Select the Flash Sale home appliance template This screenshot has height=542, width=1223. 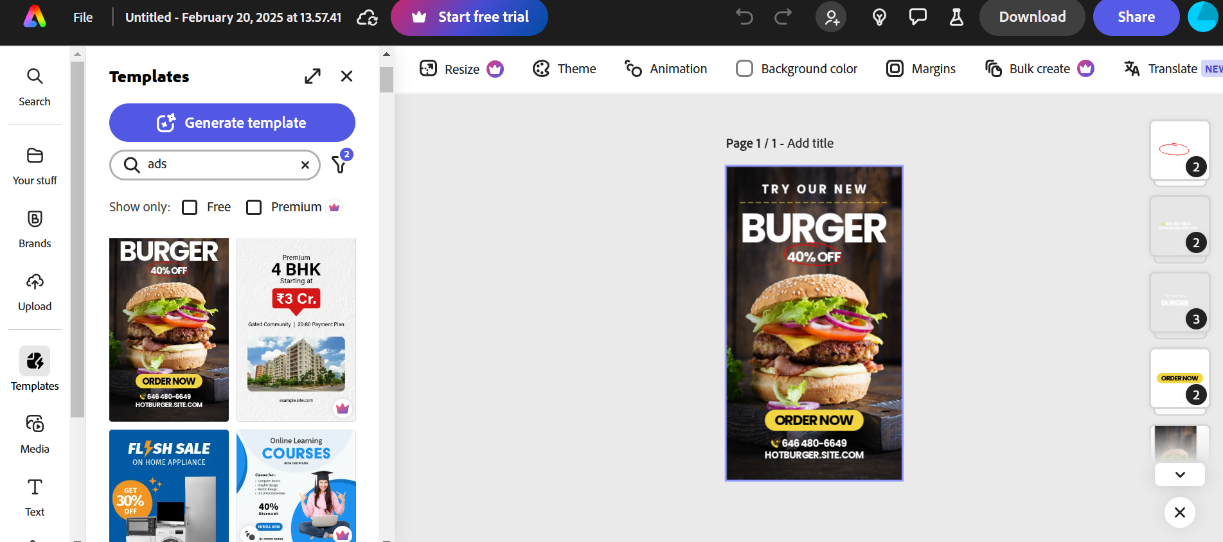point(169,485)
